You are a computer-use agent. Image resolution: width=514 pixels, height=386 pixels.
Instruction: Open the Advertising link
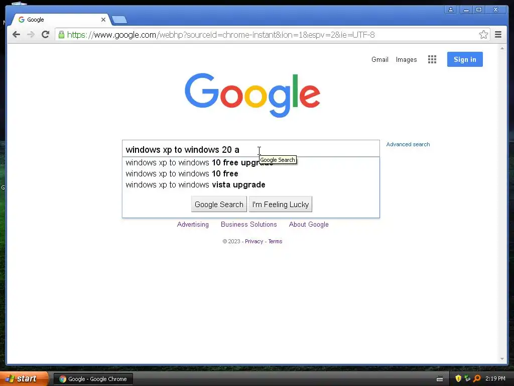(193, 225)
